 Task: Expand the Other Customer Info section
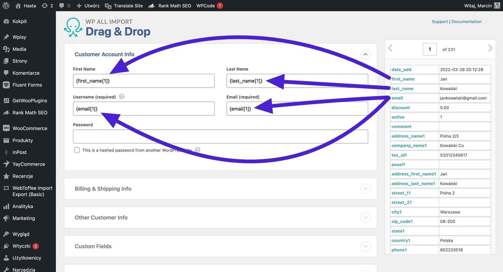pos(365,217)
